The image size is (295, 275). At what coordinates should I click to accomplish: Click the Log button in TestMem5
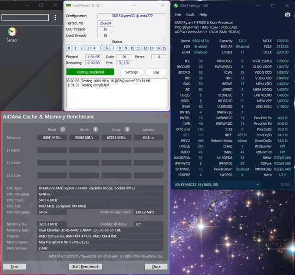[x=156, y=72]
